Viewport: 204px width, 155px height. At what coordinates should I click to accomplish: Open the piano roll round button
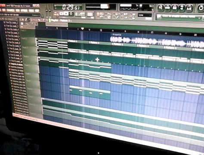tap(174, 8)
